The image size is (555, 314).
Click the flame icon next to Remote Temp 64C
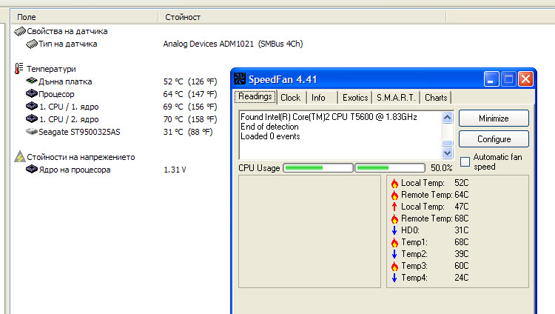click(x=394, y=195)
